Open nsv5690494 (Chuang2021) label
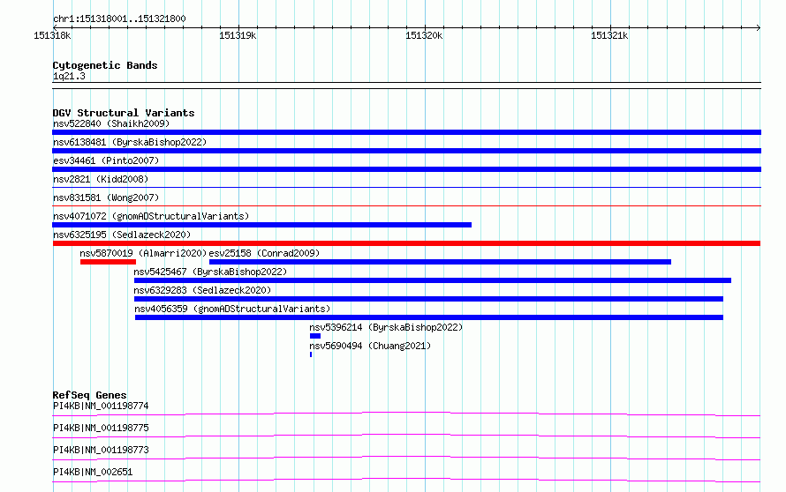Screen dimensions: 786x492 [370, 346]
